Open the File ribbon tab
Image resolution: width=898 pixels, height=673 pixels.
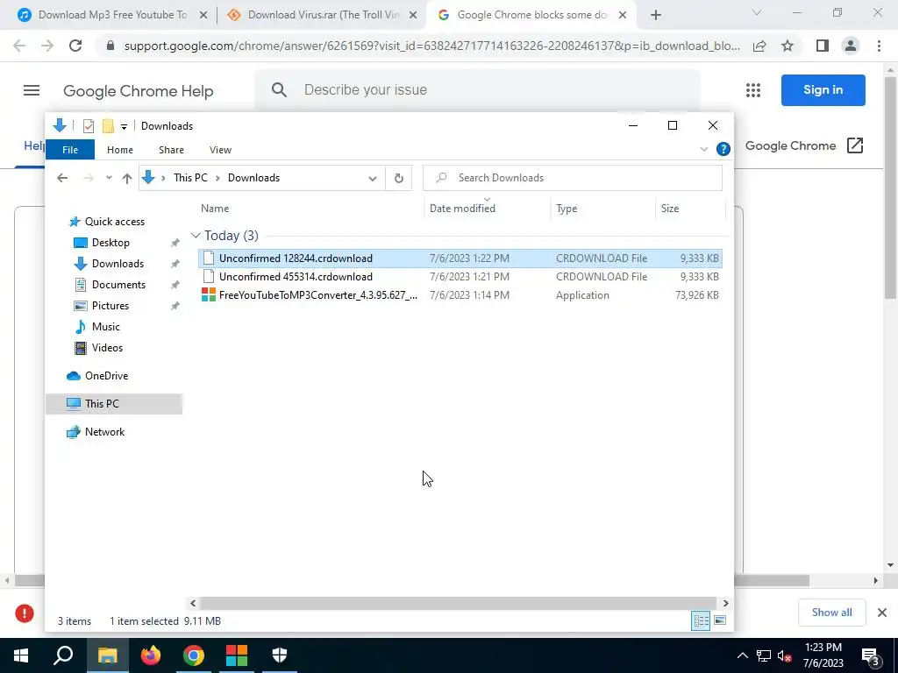(70, 149)
